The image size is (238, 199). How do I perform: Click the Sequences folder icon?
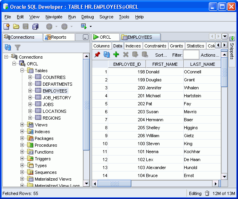30,172
